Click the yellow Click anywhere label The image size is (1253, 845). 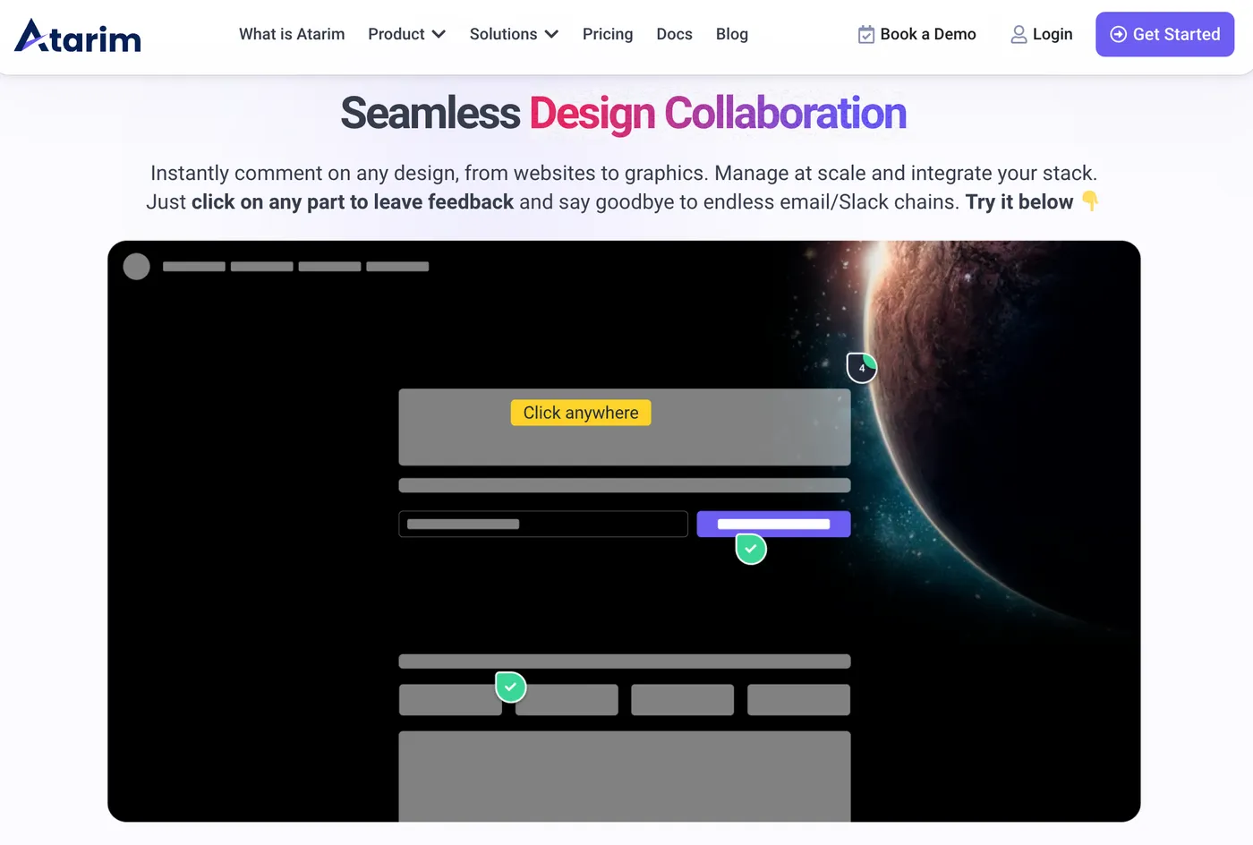coord(581,413)
